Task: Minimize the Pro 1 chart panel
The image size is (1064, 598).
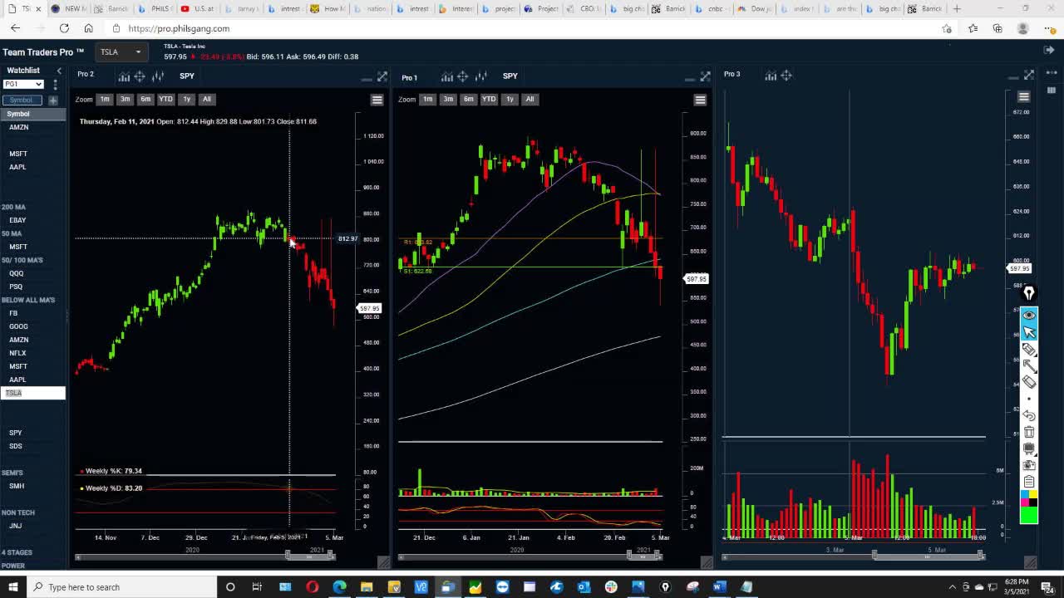Action: tap(689, 79)
